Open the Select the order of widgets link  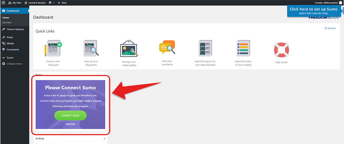point(243,63)
